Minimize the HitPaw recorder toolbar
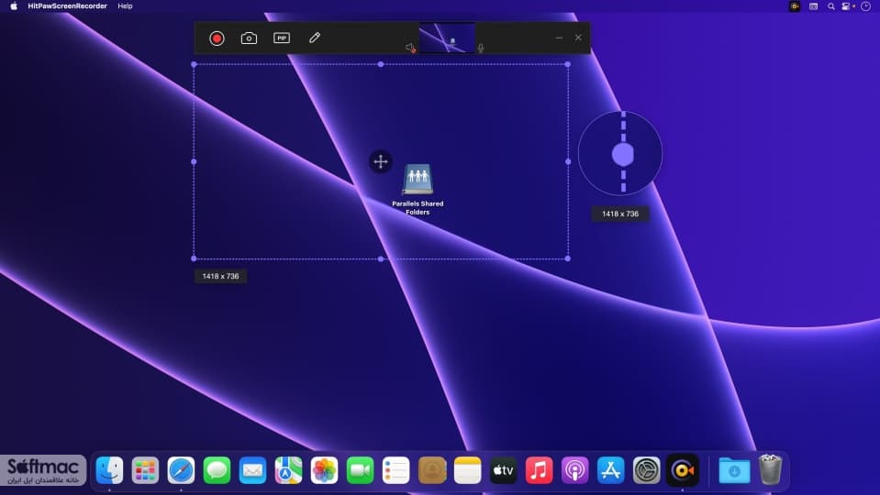880x495 pixels. (559, 38)
